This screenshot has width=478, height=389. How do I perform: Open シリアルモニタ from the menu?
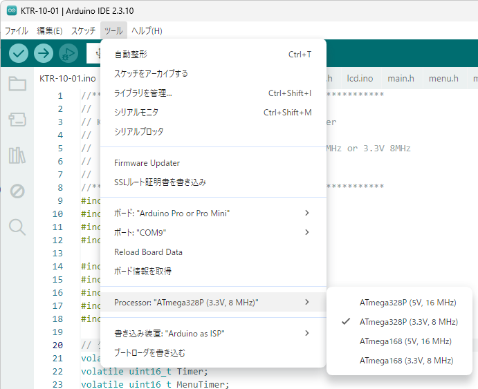[213, 113]
